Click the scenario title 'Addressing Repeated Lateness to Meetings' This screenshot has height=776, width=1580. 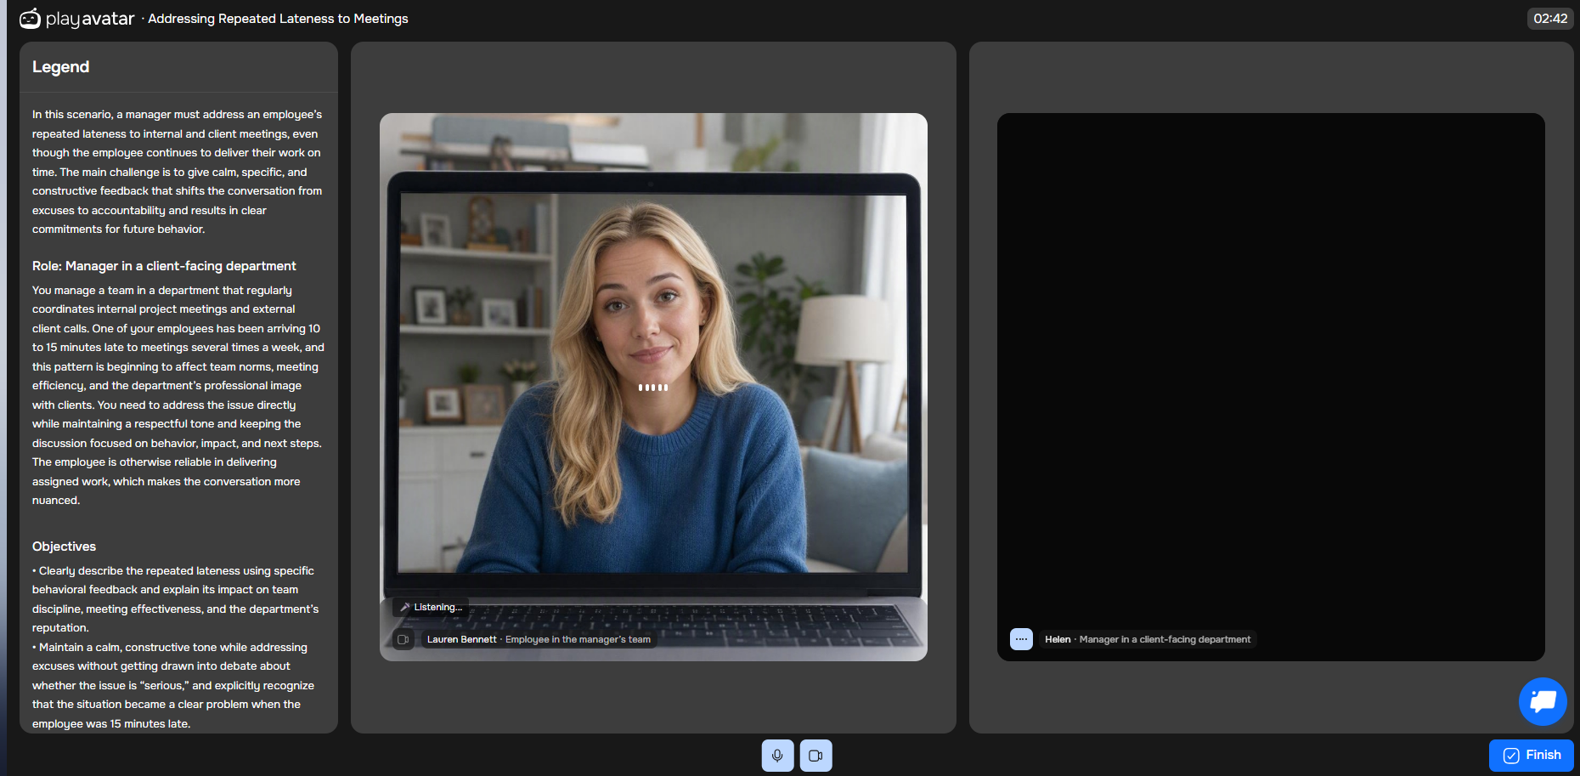278,19
